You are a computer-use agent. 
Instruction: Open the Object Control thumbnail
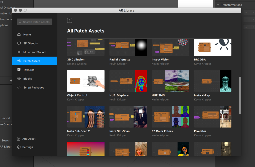click(x=86, y=81)
